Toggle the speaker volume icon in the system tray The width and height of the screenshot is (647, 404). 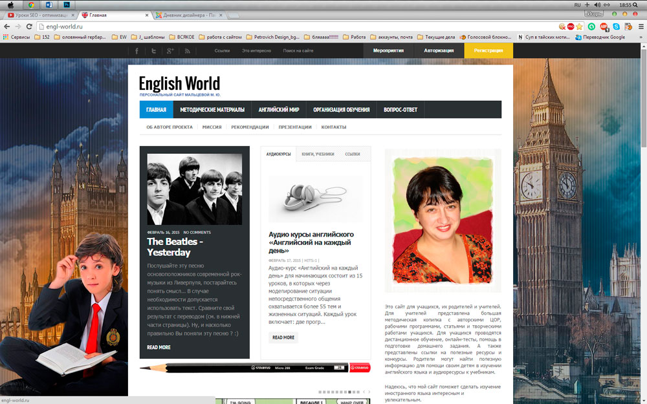tap(596, 5)
